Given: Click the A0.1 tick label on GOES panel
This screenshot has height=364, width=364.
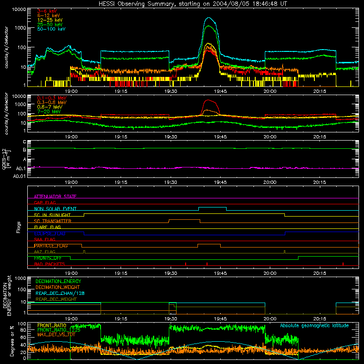Looking at the screenshot, I should [21, 168].
